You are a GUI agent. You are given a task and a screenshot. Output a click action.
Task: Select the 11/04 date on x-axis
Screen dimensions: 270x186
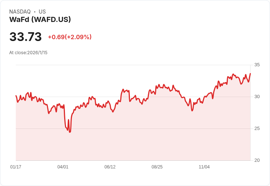coord(204,167)
